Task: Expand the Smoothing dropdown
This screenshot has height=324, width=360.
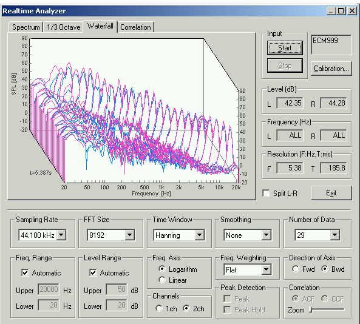Action: click(x=266, y=235)
